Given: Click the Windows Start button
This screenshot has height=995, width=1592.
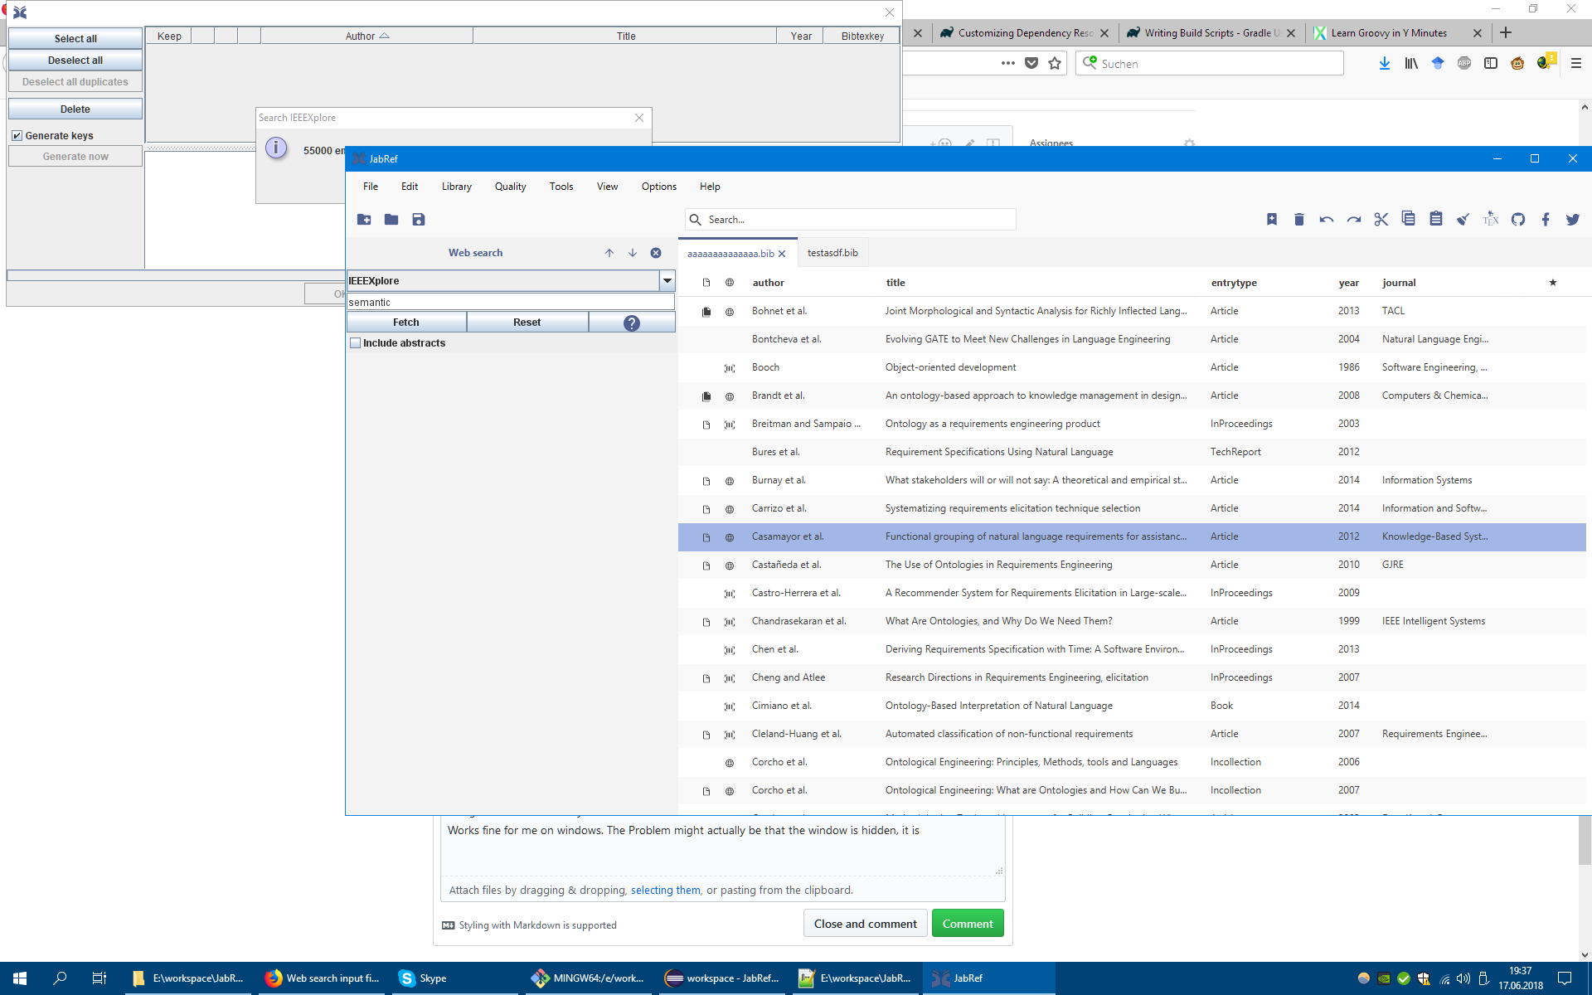Looking at the screenshot, I should [x=20, y=978].
